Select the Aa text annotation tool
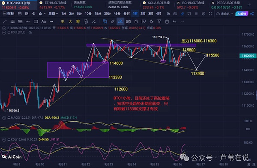257x168 pixels. [x=43, y=21]
